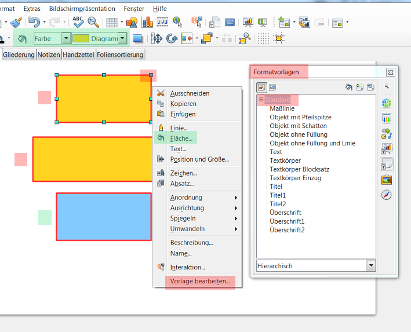
Task: Open the Bildschirmpräsentation menu
Action: pos(82,9)
